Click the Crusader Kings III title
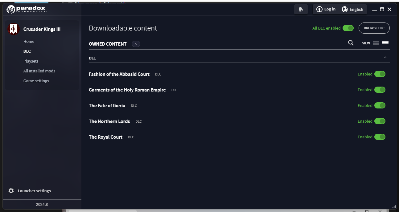The width and height of the screenshot is (399, 212). click(42, 29)
